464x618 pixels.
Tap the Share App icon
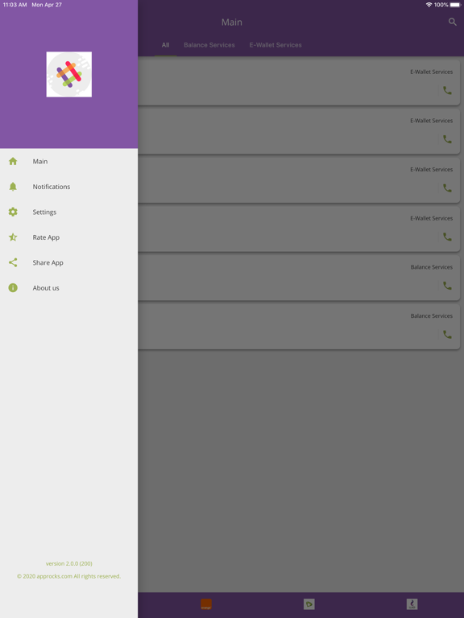pos(13,262)
